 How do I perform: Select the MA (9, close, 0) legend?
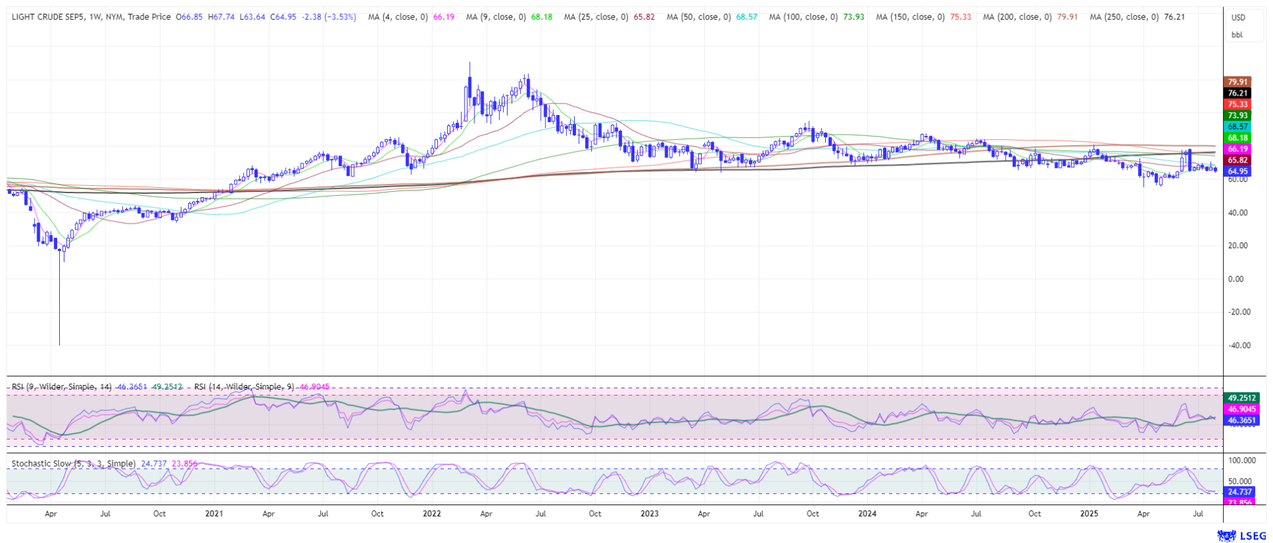(496, 17)
